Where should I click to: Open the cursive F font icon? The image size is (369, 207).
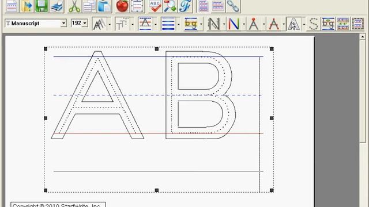click(185, 6)
